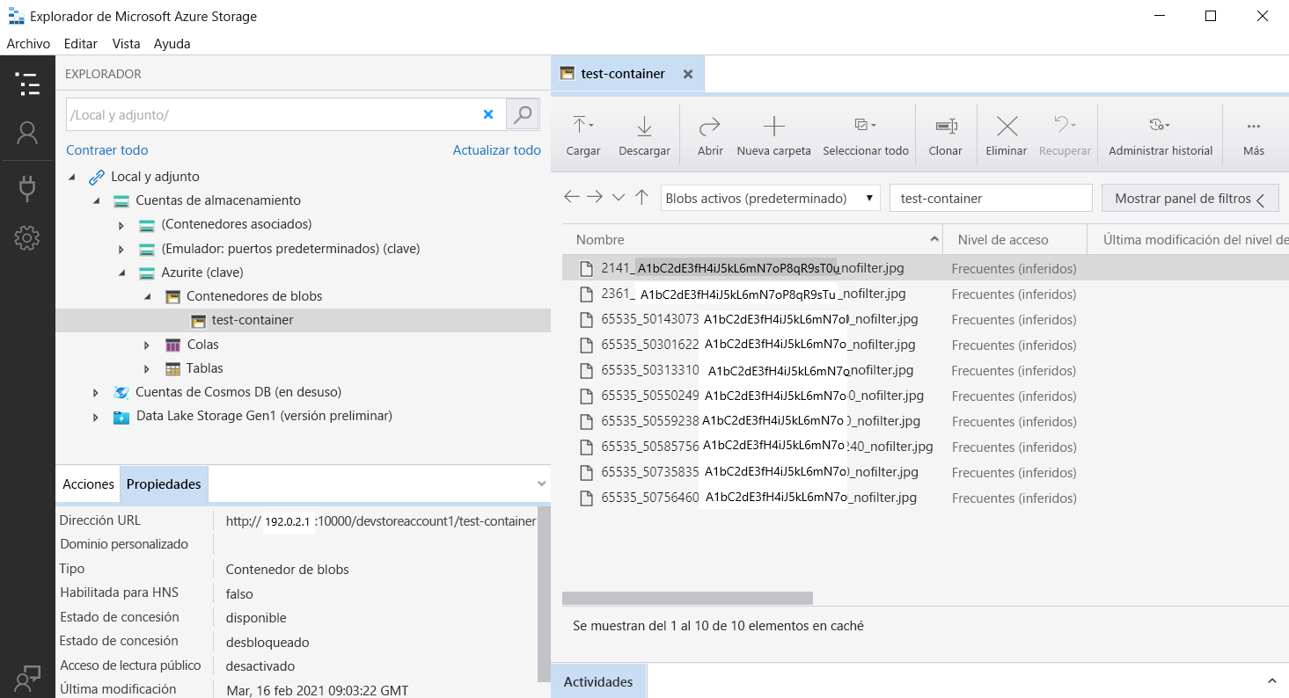Open the Blobs activos dropdown
The width and height of the screenshot is (1289, 698).
[x=770, y=198]
